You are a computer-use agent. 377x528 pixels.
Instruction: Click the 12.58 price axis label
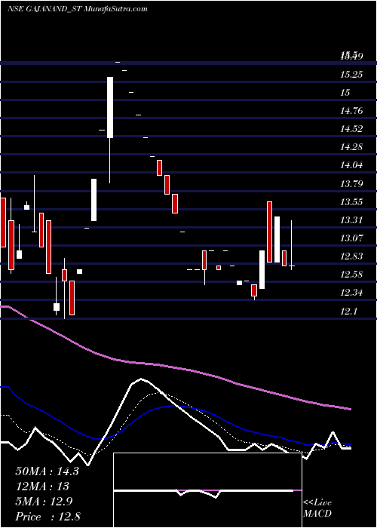pyautogui.click(x=351, y=275)
